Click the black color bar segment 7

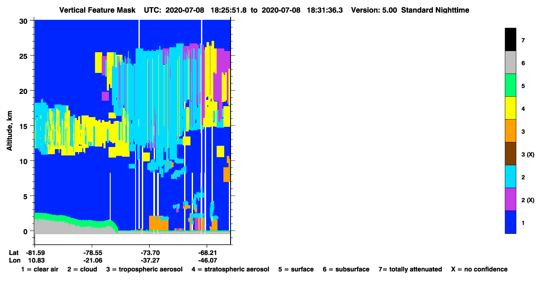(510, 40)
